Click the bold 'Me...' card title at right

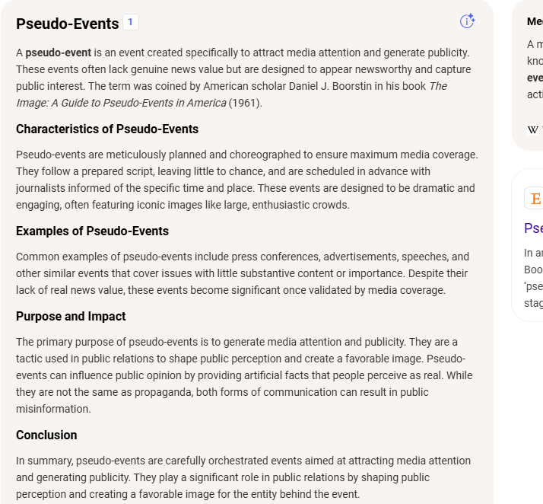point(535,21)
